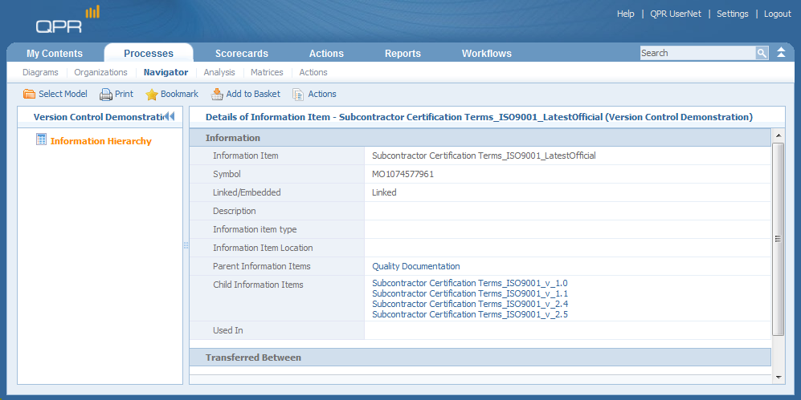Open the Reports tab
The image size is (801, 400).
[403, 54]
